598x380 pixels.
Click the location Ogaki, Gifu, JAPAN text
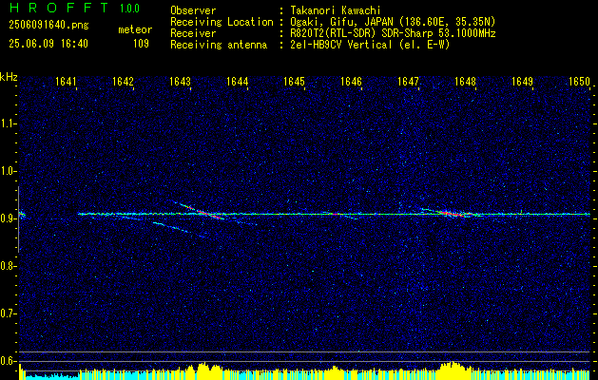(393, 22)
